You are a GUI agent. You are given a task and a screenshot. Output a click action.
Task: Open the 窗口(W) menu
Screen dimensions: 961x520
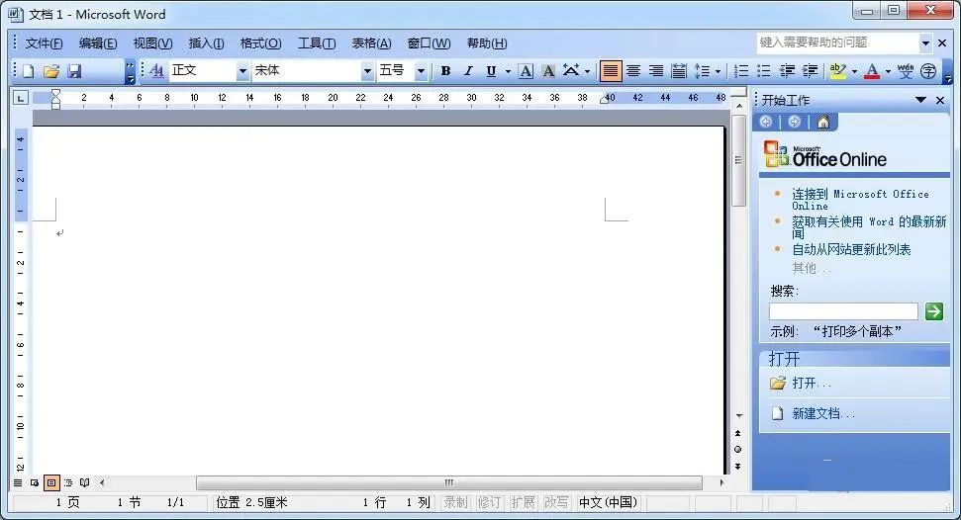pyautogui.click(x=429, y=43)
